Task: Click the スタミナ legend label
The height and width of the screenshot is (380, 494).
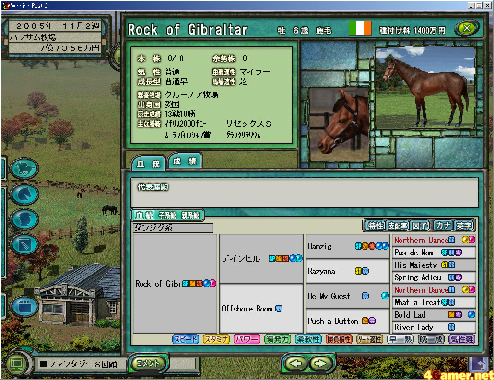Action: (216, 339)
